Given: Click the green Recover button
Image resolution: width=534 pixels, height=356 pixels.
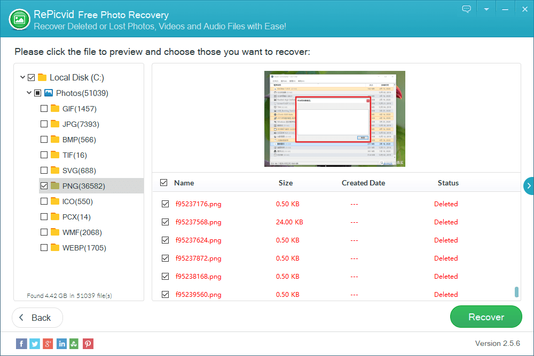Looking at the screenshot, I should point(486,317).
